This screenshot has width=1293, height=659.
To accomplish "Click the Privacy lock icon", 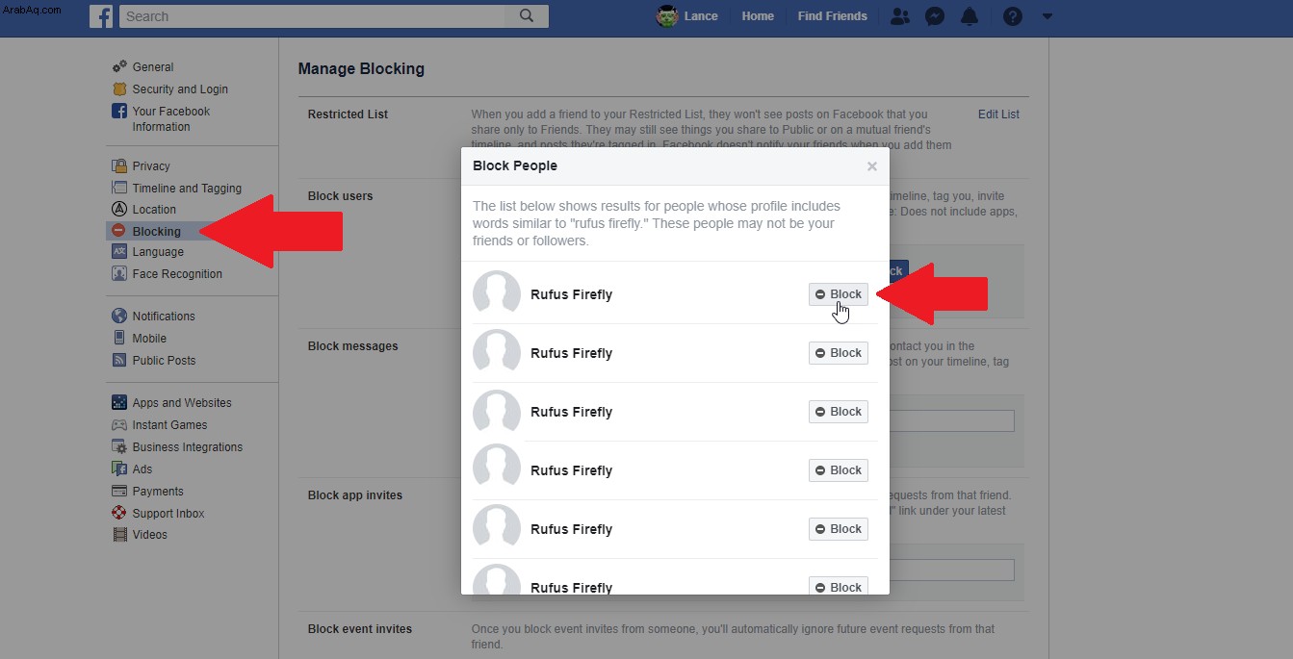I will 119,166.
